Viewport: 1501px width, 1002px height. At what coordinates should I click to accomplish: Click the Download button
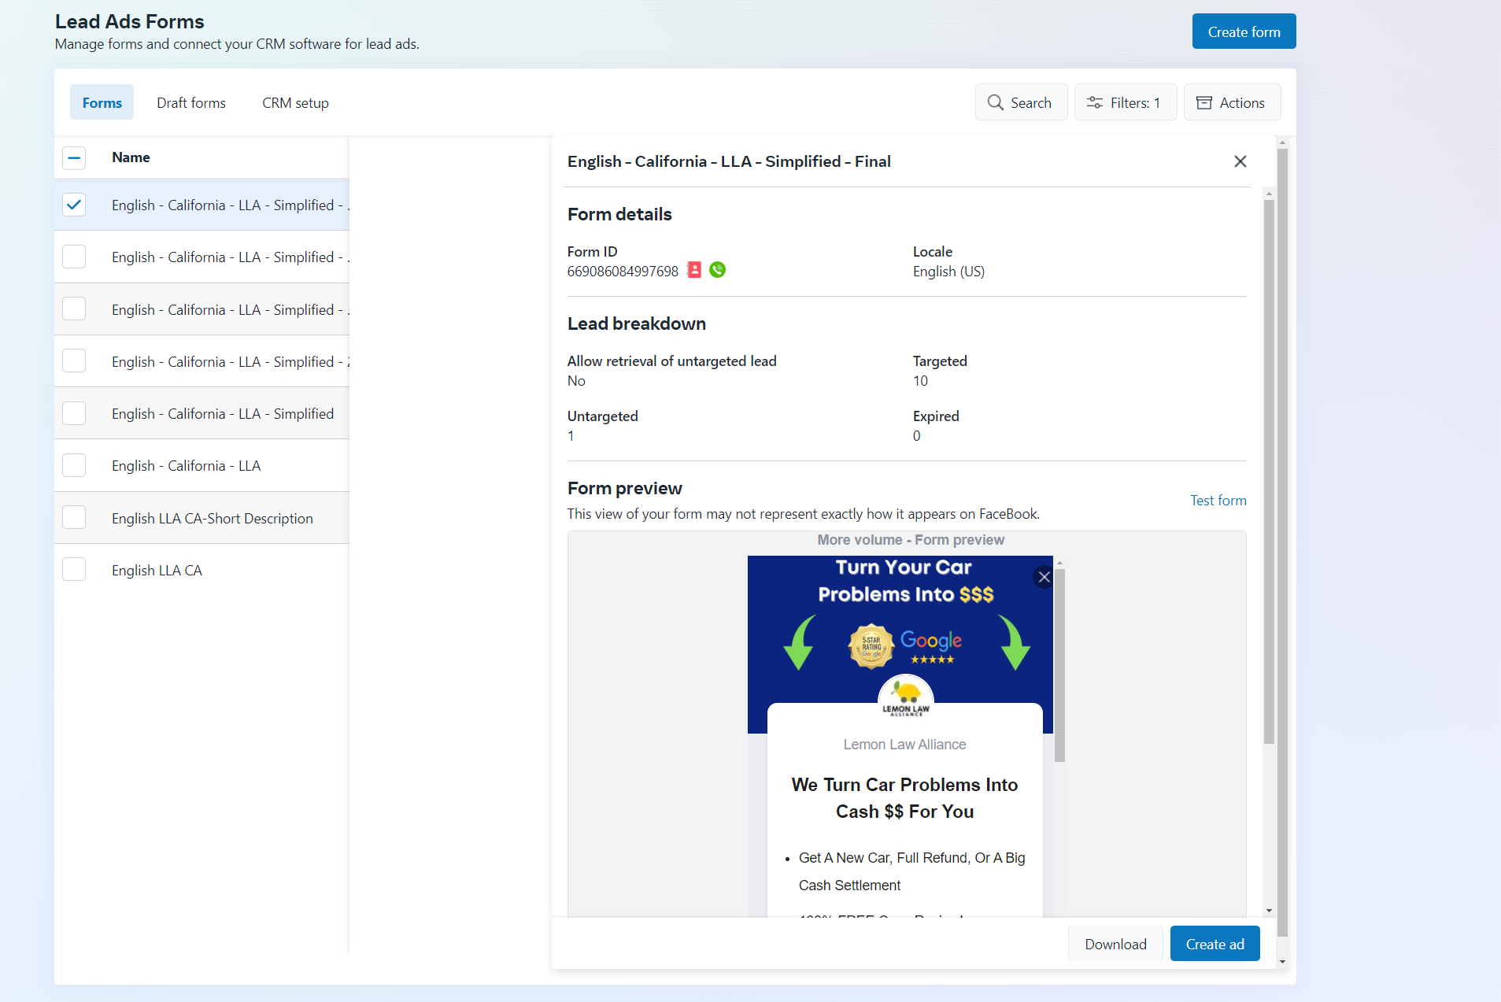coord(1115,944)
